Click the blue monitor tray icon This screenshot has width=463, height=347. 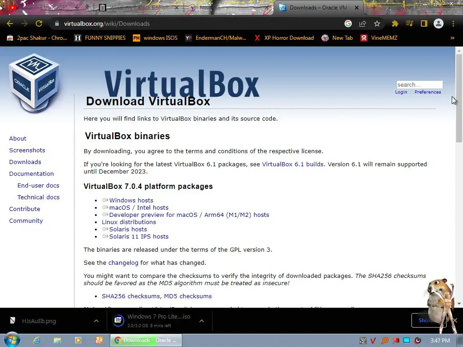coord(406,340)
